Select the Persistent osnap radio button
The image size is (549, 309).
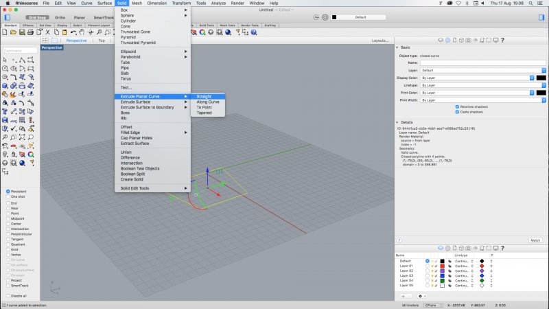pyautogui.click(x=8, y=192)
